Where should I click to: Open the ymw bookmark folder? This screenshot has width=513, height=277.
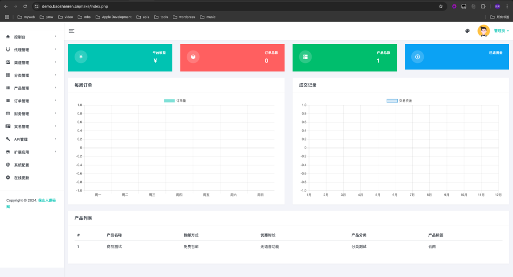(47, 17)
